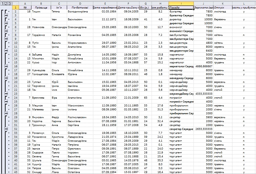Viewport: 256px width, 174px height.
Task: Select hire date cell 19.09.1997
Action: (128, 55)
